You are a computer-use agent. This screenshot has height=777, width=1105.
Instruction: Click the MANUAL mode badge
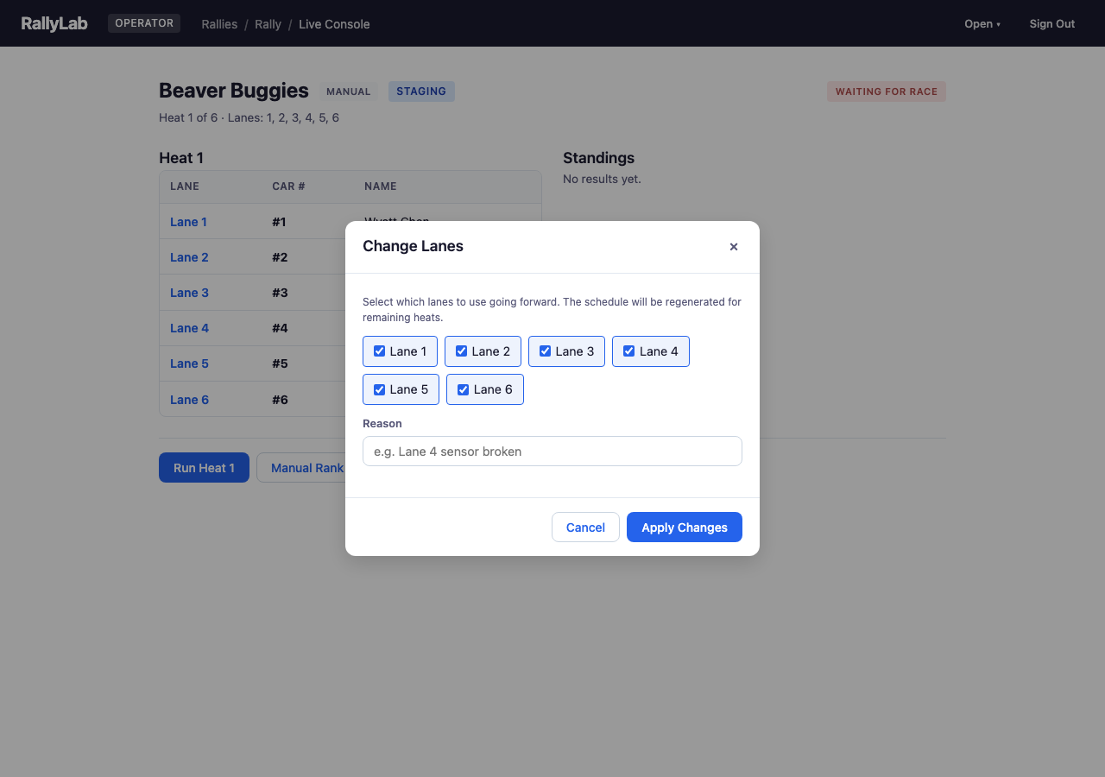point(348,91)
